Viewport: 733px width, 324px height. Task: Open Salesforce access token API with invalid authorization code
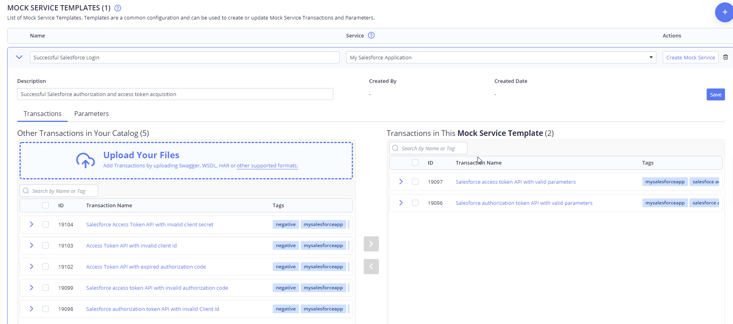157,288
